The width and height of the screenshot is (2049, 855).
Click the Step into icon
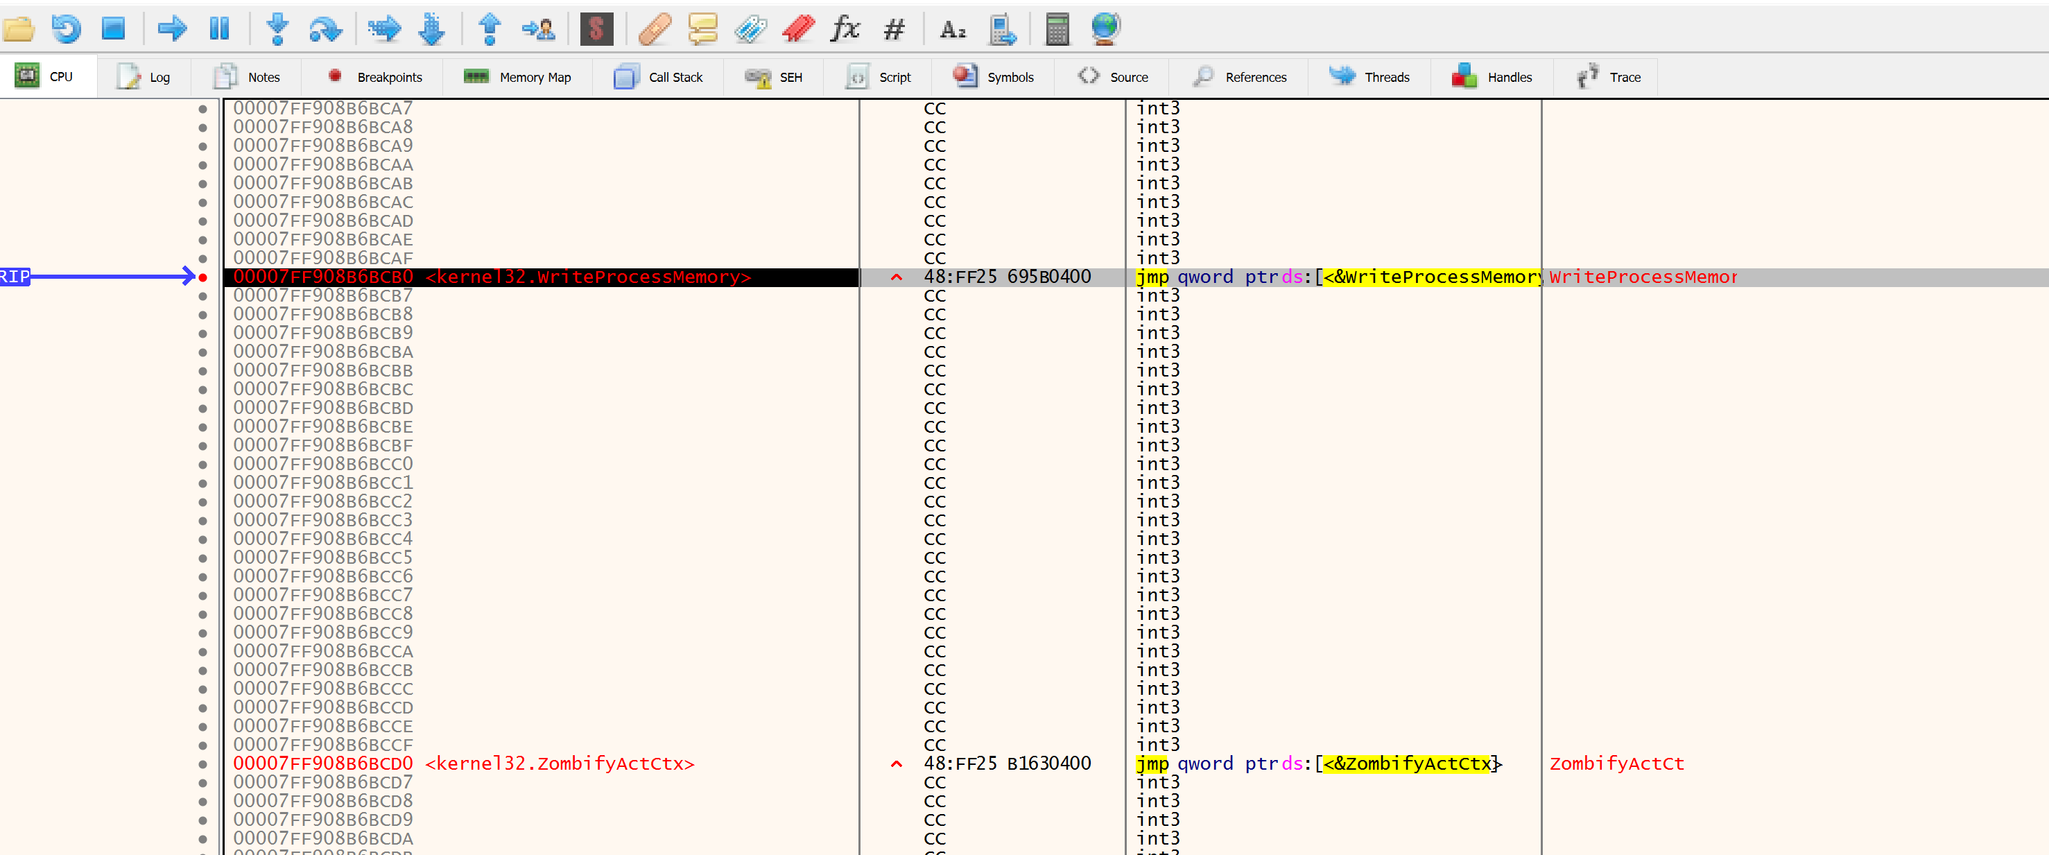tap(277, 29)
